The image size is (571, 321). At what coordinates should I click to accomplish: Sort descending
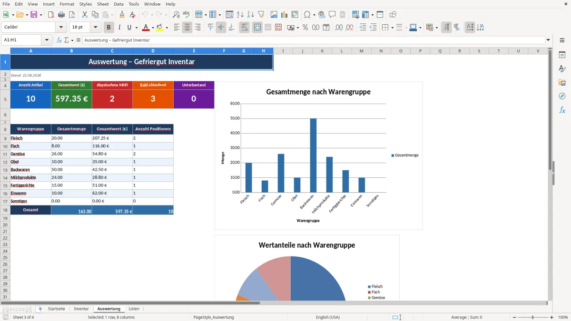(x=251, y=15)
